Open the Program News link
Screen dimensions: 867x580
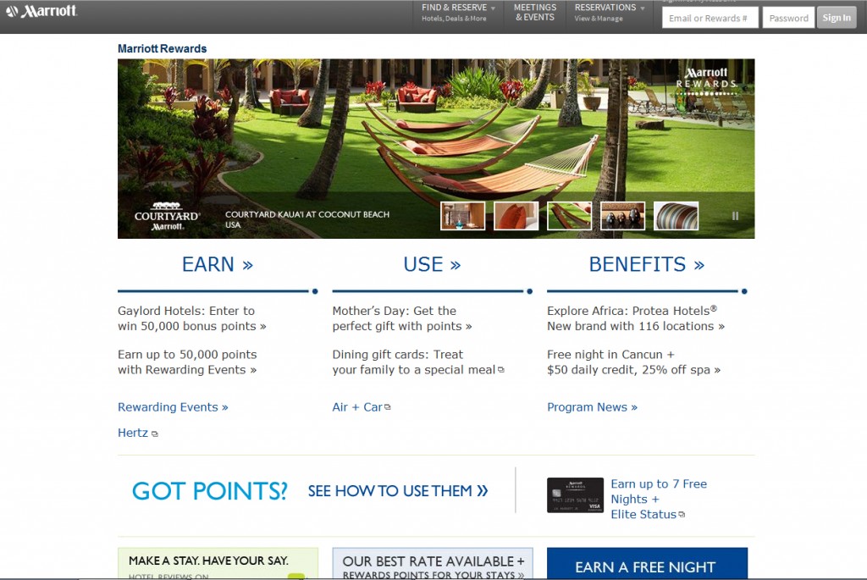point(592,407)
